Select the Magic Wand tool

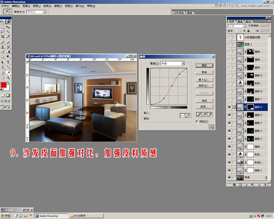click(8, 31)
